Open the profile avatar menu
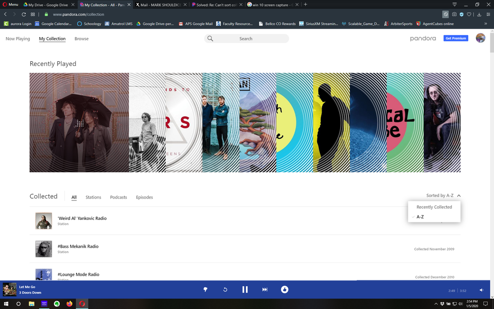 coord(480,38)
